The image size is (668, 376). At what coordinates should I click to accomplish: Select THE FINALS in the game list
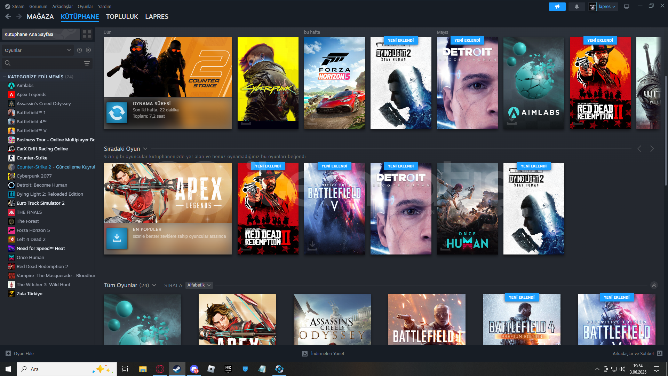pyautogui.click(x=29, y=212)
